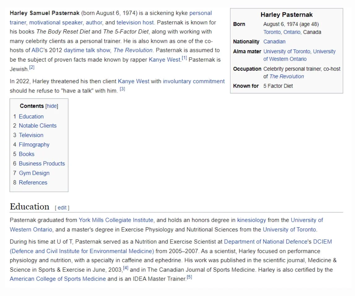Visit the ABC link in the intro
This screenshot has width=355, height=296.
pos(37,50)
